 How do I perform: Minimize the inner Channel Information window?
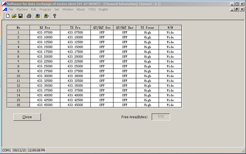(232, 9)
